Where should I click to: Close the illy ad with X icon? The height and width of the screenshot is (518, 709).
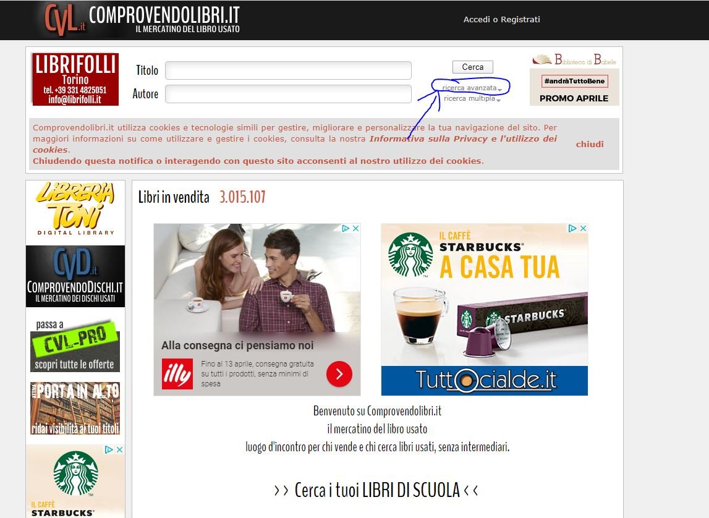356,228
